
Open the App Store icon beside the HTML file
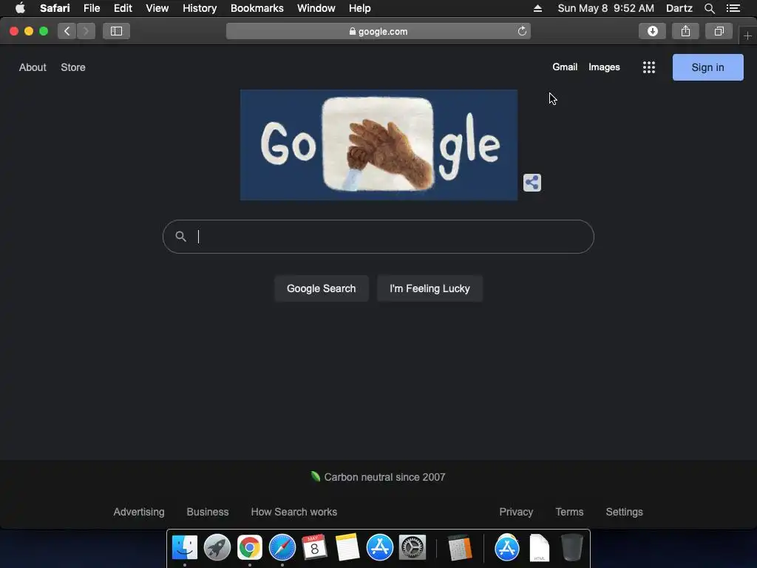[507, 547]
